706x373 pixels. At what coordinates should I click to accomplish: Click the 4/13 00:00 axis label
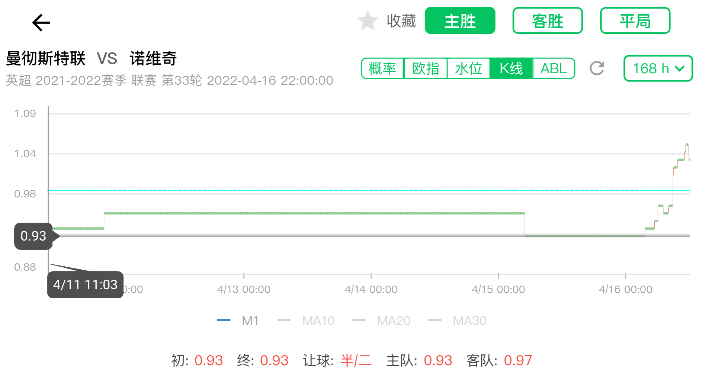(x=244, y=289)
